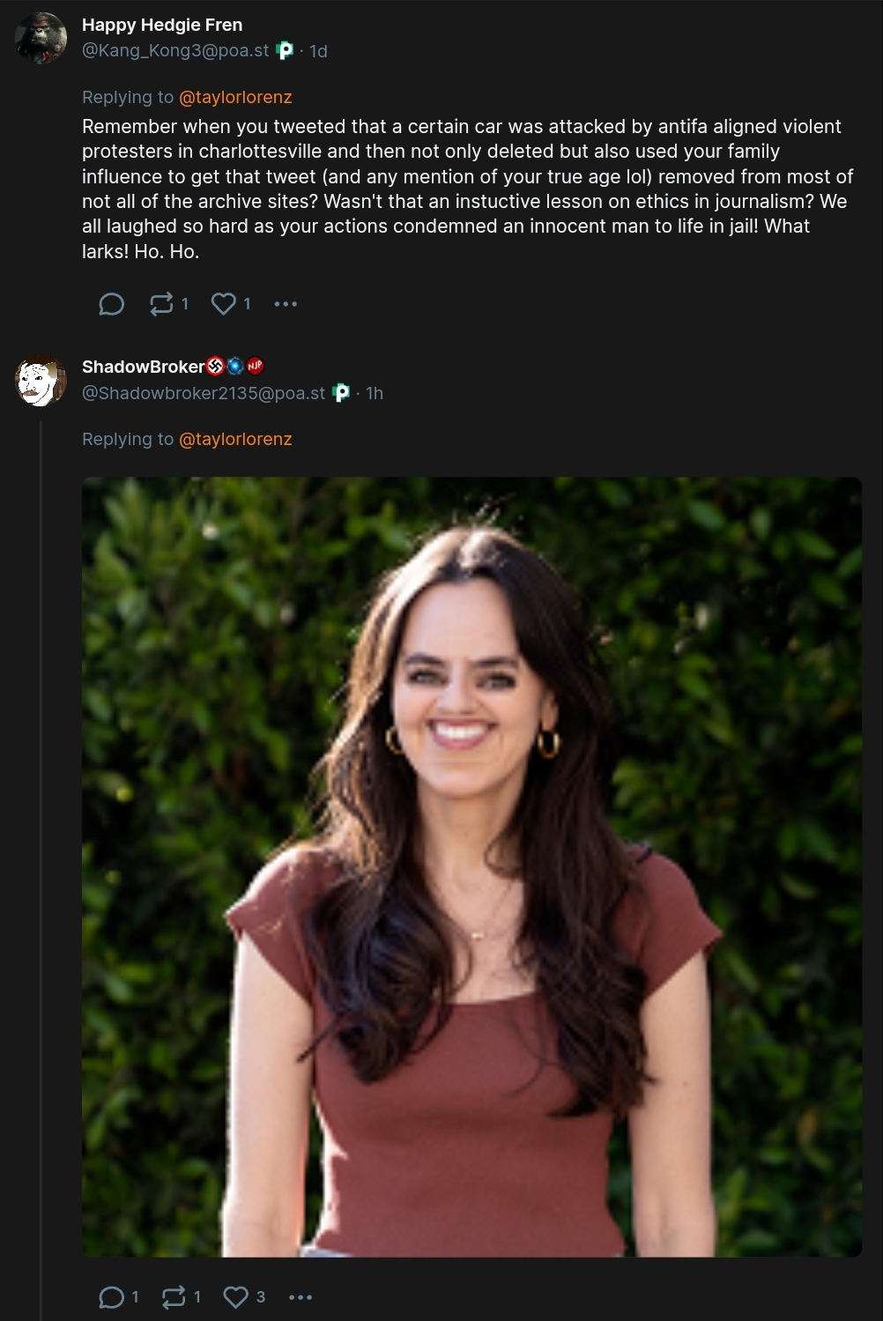Image resolution: width=883 pixels, height=1321 pixels.
Task: Open the 1h timestamp on ShadowBroker's post
Action: 375,393
